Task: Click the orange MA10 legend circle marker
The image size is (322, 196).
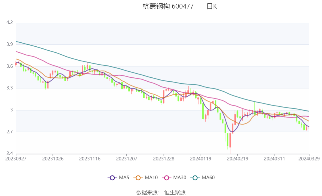Action: [x=138, y=178]
